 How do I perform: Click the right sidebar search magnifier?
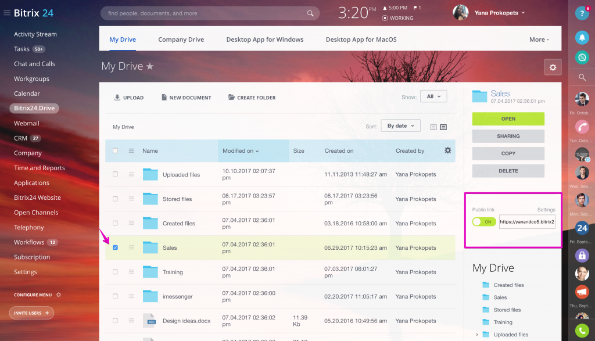[x=582, y=77]
